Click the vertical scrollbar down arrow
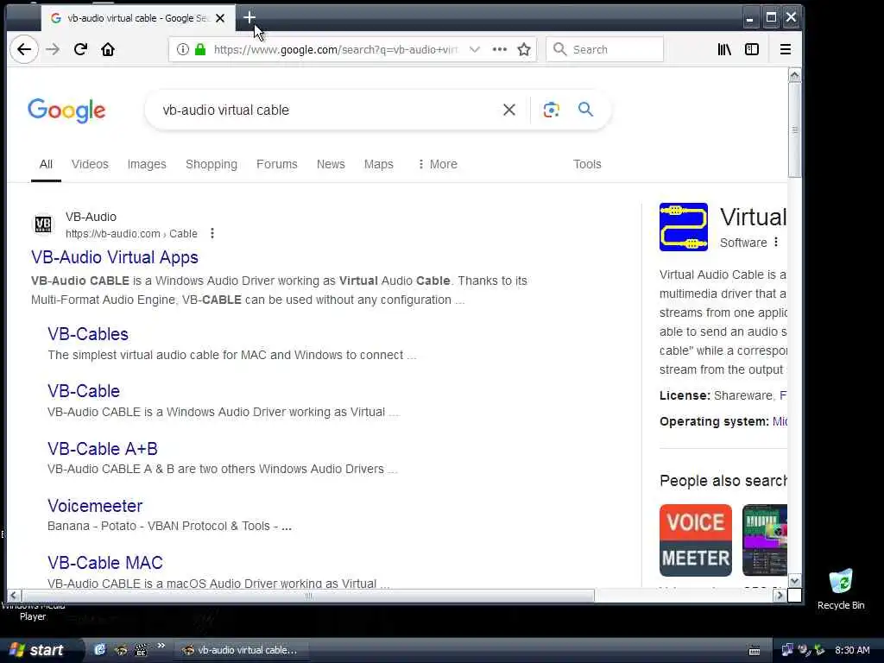884x663 pixels. (794, 581)
